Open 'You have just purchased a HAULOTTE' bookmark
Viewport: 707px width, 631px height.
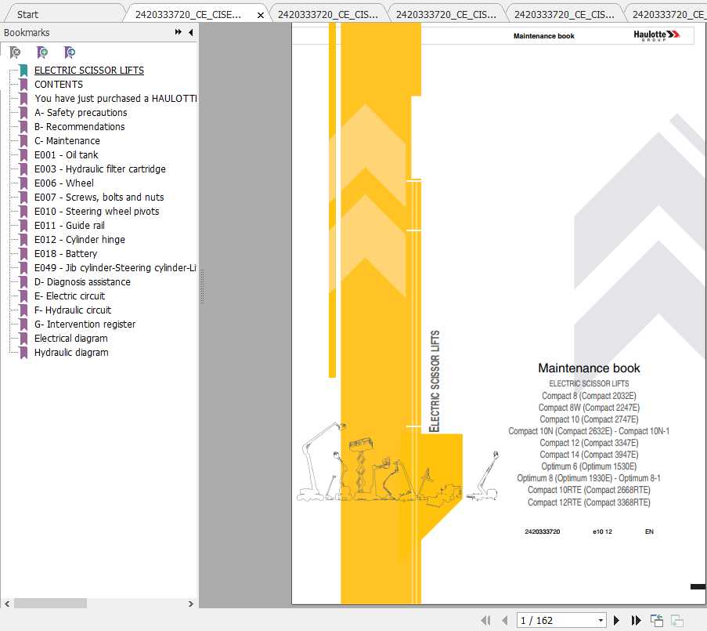coord(115,99)
